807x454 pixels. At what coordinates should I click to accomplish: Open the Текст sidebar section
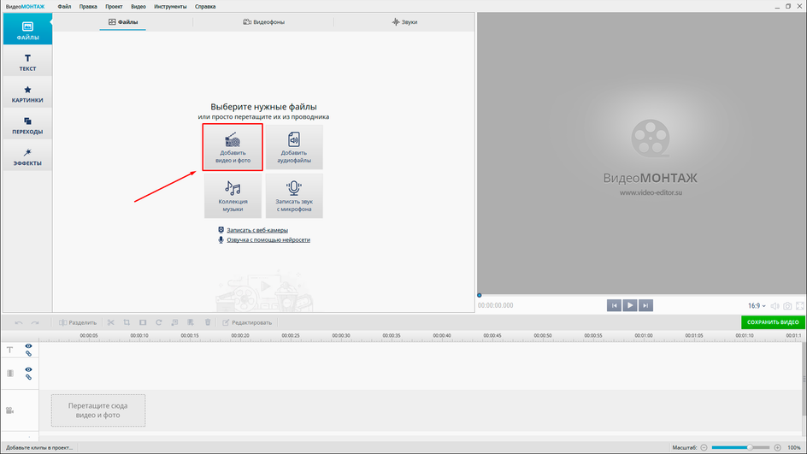(27, 62)
